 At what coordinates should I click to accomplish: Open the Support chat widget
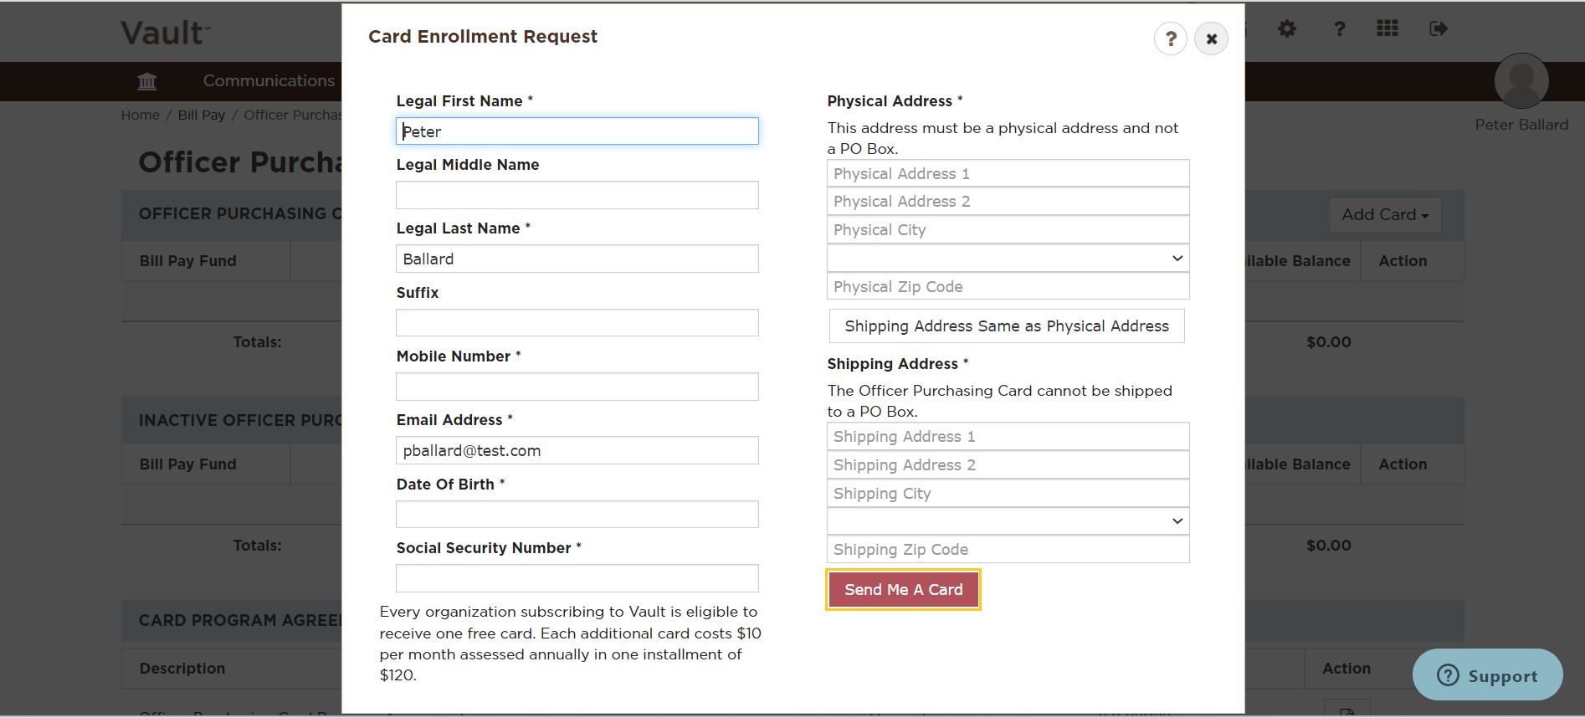pyautogui.click(x=1487, y=674)
